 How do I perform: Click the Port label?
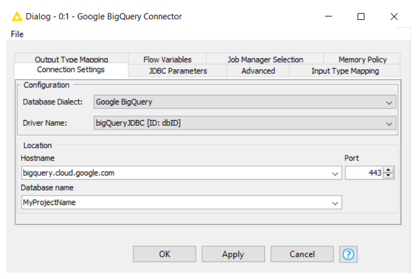click(352, 158)
